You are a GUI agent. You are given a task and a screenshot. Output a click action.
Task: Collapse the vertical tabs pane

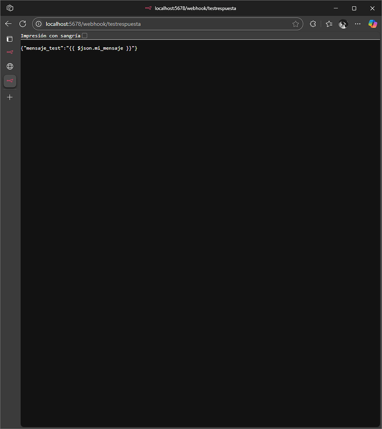click(9, 39)
